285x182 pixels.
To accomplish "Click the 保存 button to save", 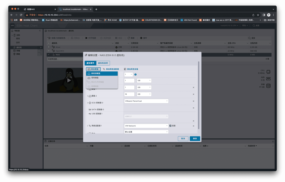I will [195, 138].
